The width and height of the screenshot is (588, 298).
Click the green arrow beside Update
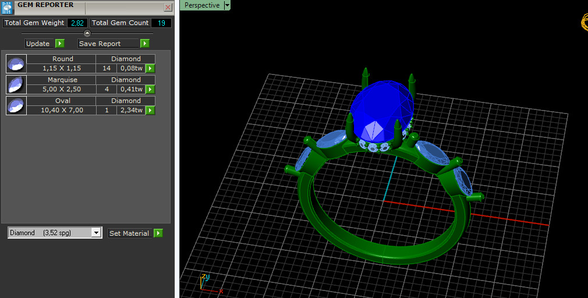coord(60,44)
